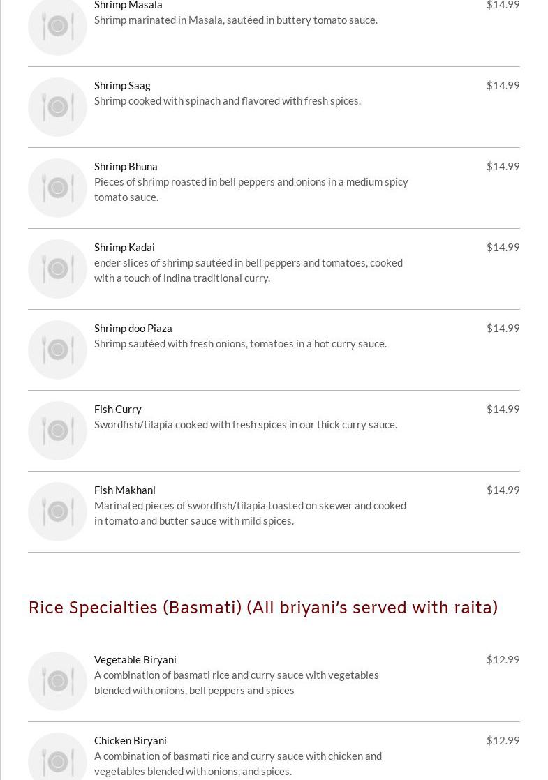Image resolution: width=548 pixels, height=780 pixels.
Task: Click the Shrimp Kadai plate icon
Action: 57,269
